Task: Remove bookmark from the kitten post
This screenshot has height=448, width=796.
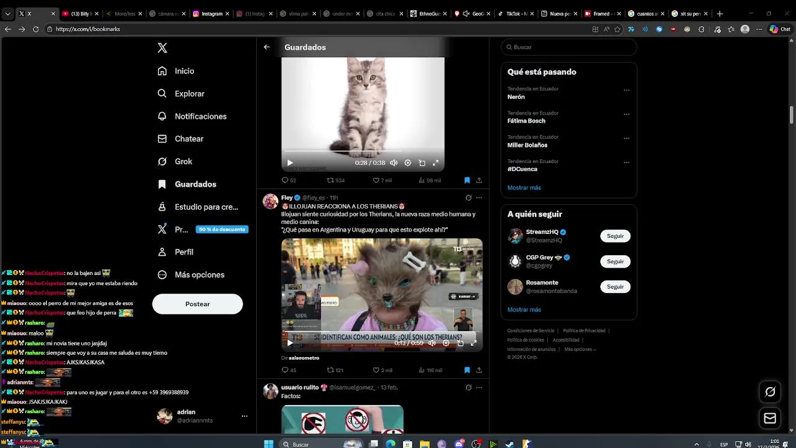Action: tap(467, 180)
